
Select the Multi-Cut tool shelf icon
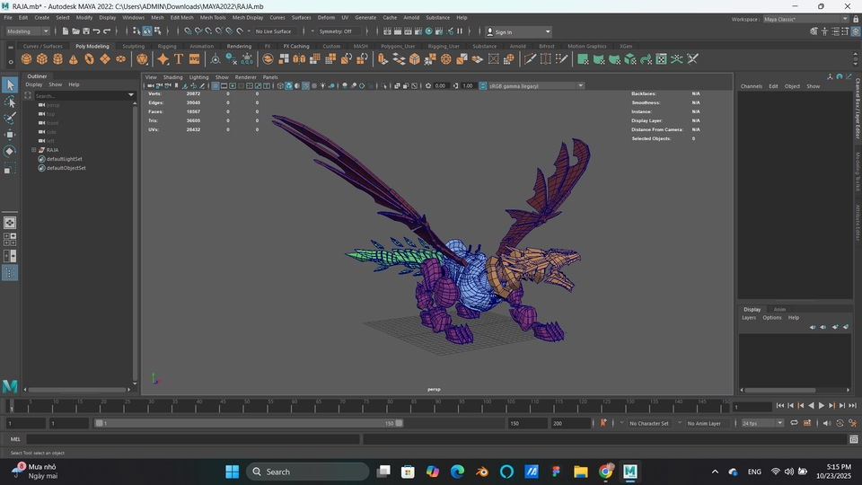click(x=530, y=59)
